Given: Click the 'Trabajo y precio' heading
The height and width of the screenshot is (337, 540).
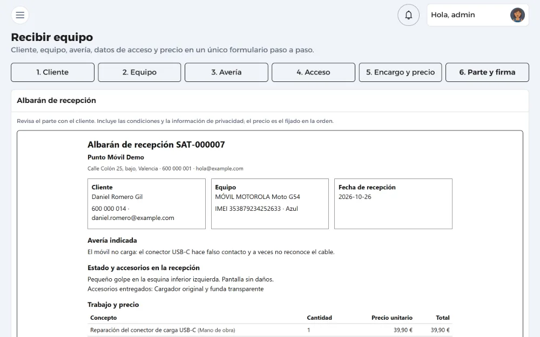Looking at the screenshot, I should (x=113, y=304).
